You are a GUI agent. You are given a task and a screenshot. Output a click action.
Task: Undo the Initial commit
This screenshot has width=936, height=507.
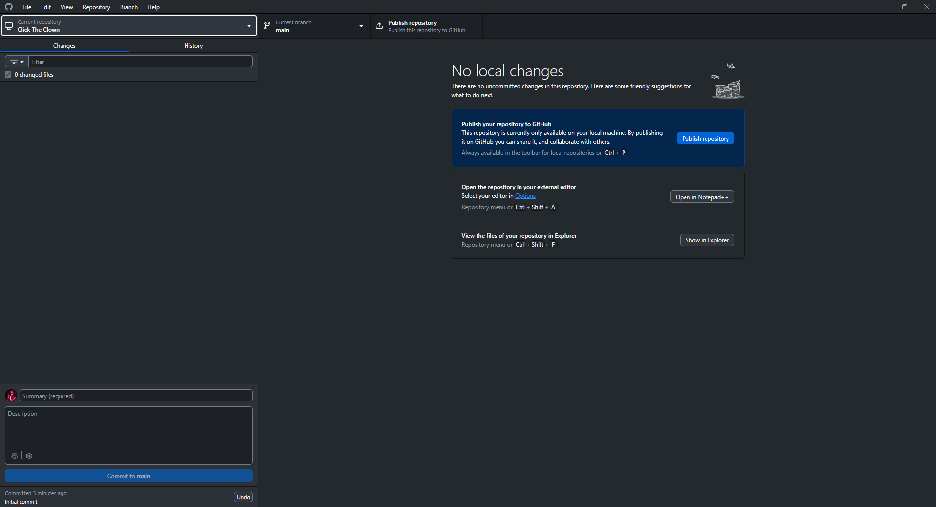coord(243,497)
